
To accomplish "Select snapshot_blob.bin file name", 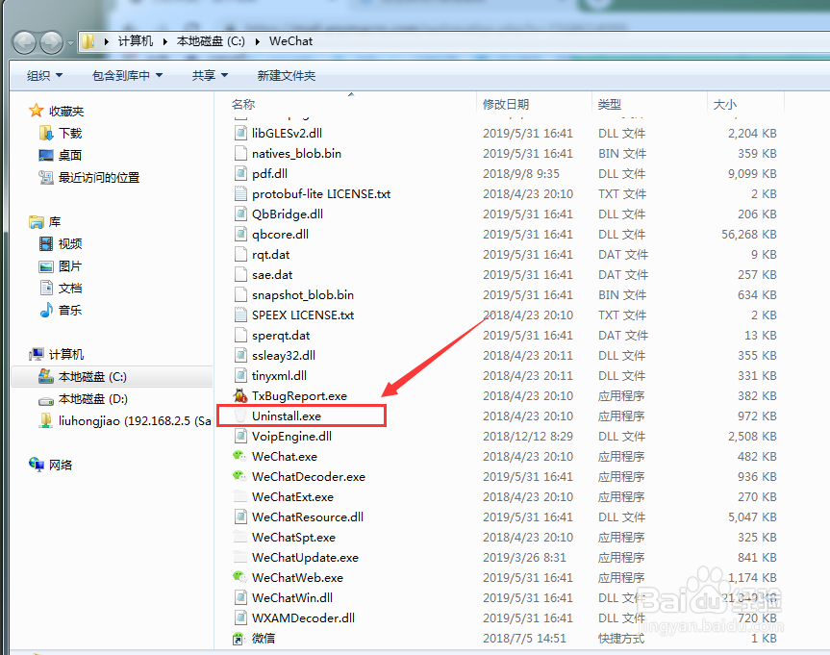I will pyautogui.click(x=303, y=295).
